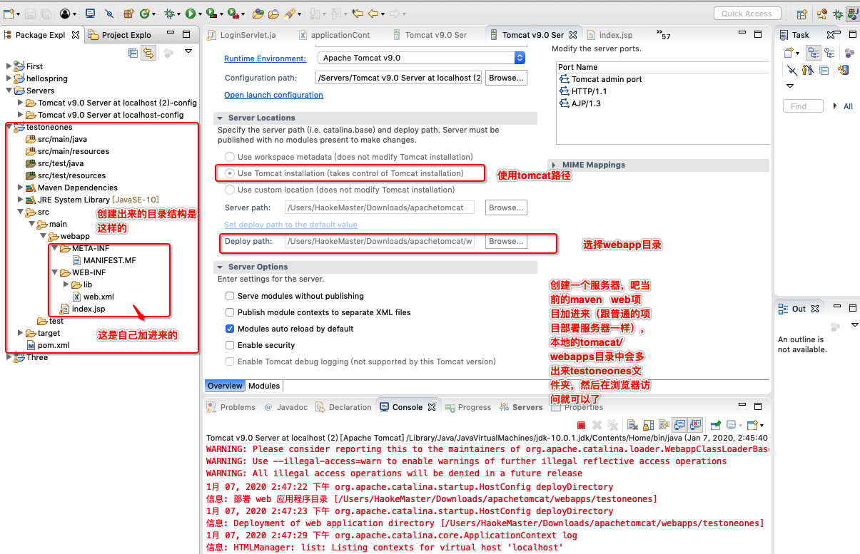Image resolution: width=860 pixels, height=554 pixels.
Task: Click the Open Perspective icon
Action: [x=802, y=14]
